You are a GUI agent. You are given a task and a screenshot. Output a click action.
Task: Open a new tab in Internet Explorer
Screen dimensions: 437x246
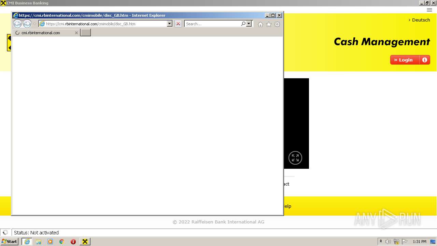click(85, 32)
